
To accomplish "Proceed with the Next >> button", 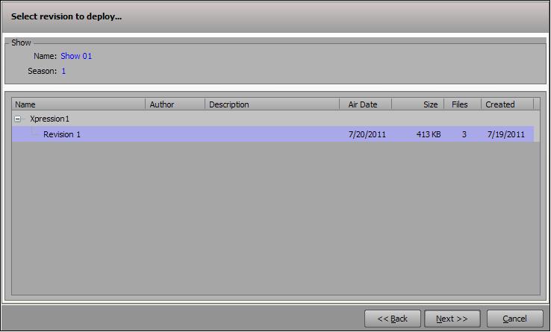I will (452, 319).
